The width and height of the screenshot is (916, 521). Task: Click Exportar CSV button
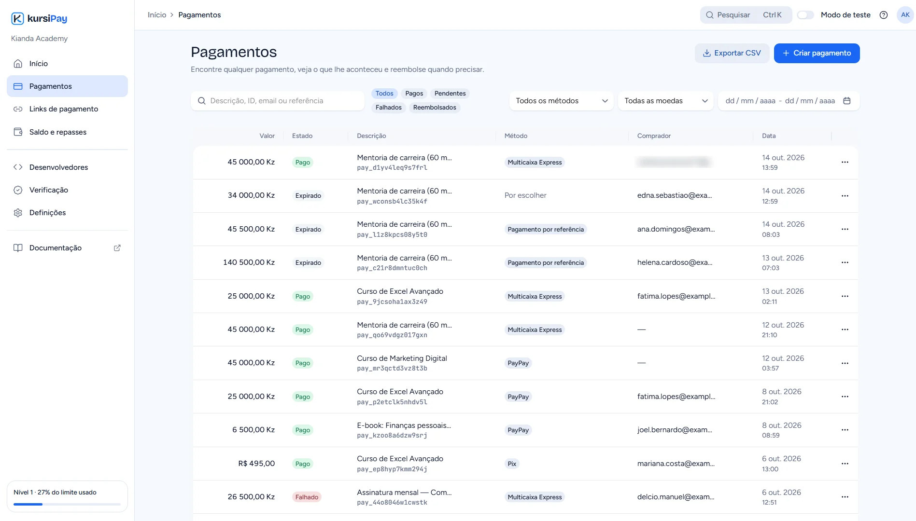coord(732,53)
